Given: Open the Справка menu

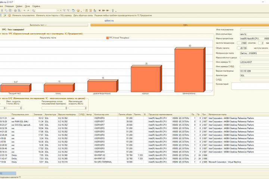Looking at the screenshot, I should tap(36, 6).
